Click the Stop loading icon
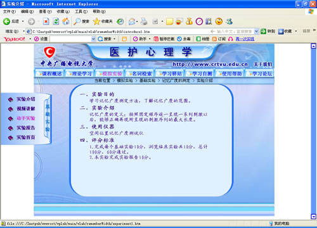Image resolution: width=317 pixels, height=228 pixels. coord(46,22)
